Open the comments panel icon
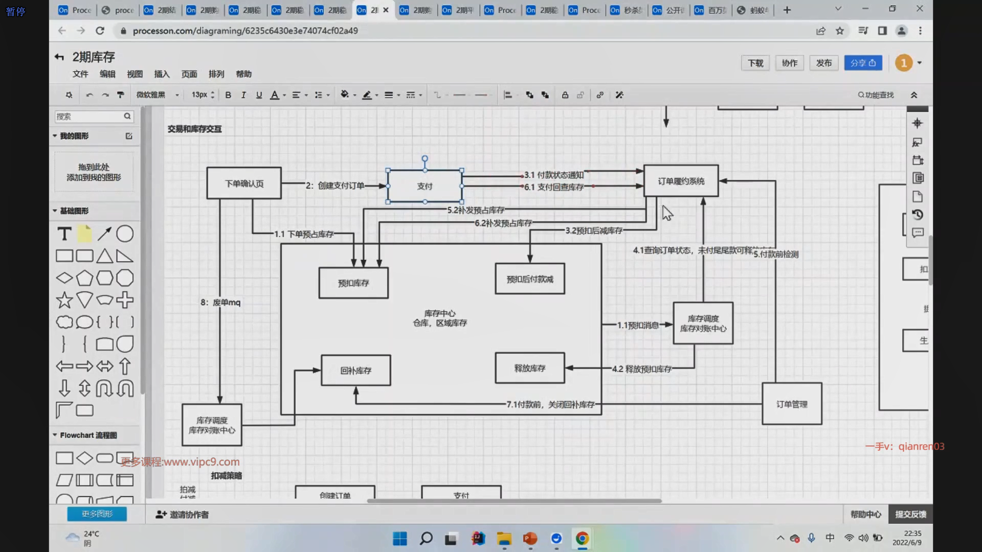The image size is (982, 552). point(918,233)
